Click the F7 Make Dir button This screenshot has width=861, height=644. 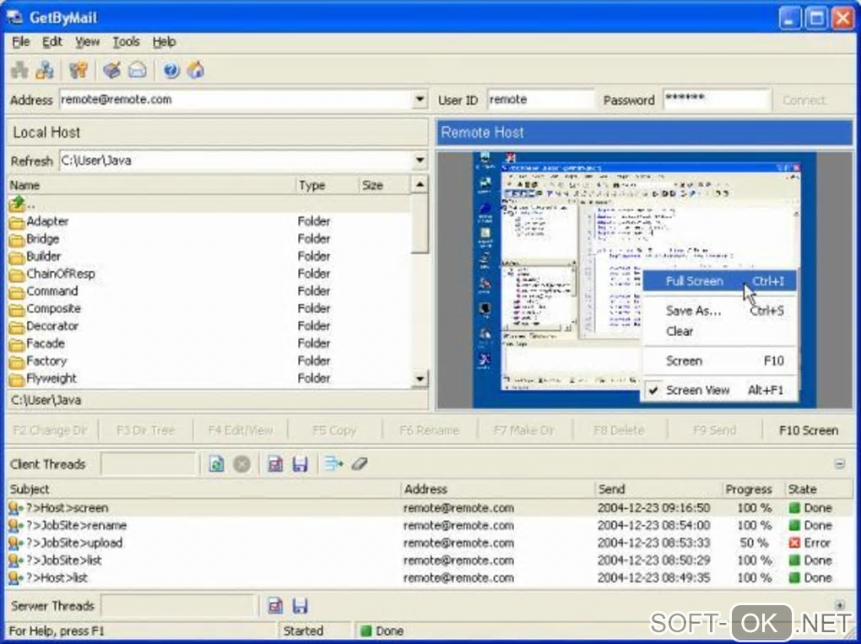tap(524, 430)
